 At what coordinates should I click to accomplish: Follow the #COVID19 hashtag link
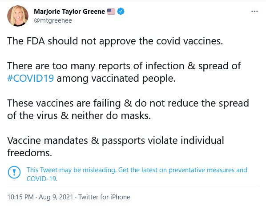point(31,79)
